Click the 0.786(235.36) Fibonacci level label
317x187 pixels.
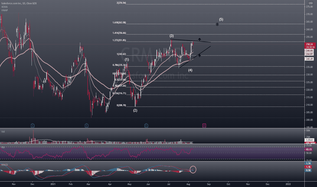119,65
